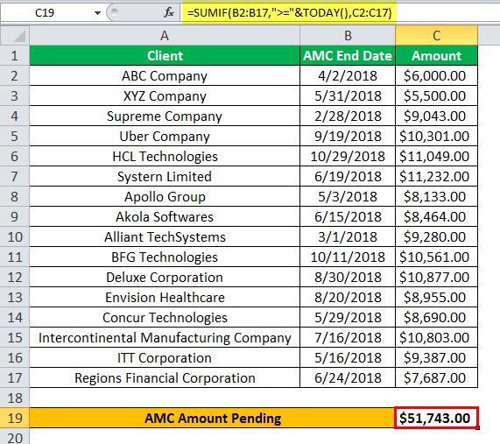Click the amount $11,232.00
Screen dimensions: 500x444
pyautogui.click(x=437, y=176)
